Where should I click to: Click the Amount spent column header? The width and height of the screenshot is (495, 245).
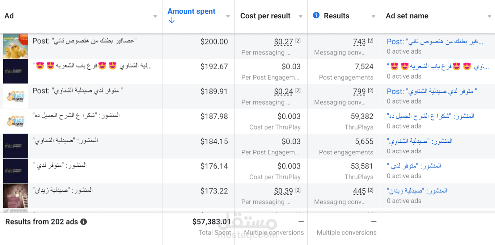pyautogui.click(x=191, y=11)
